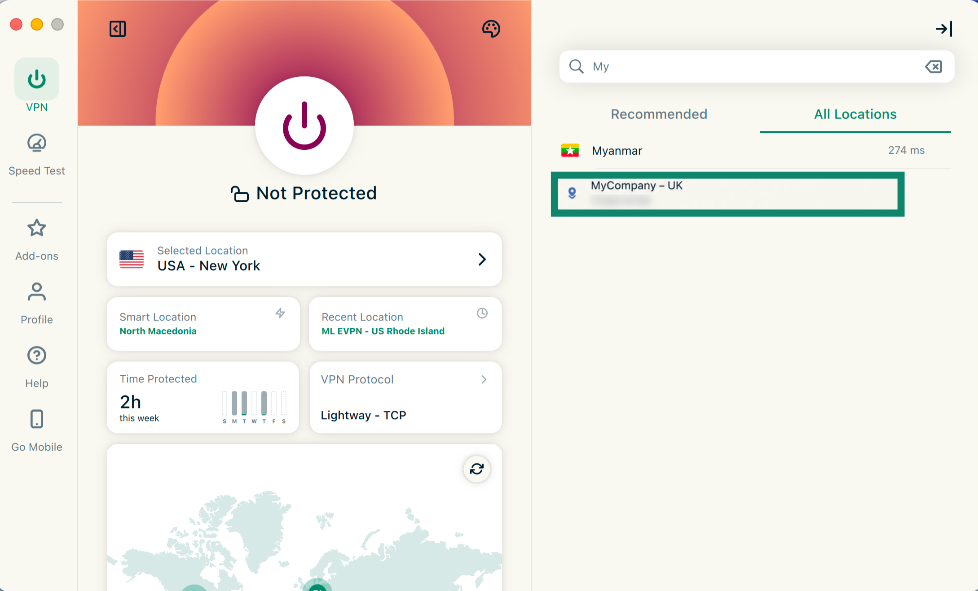
Task: Click the Time Protected weekly bar chart
Action: click(254, 406)
